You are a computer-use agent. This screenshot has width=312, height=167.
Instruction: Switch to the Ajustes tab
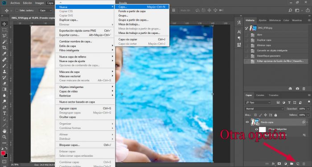tap(263, 21)
